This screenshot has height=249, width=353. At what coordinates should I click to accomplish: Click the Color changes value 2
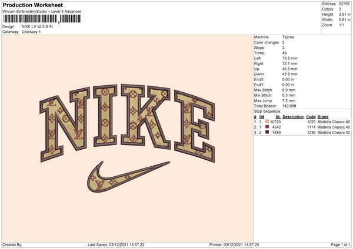coord(283,42)
